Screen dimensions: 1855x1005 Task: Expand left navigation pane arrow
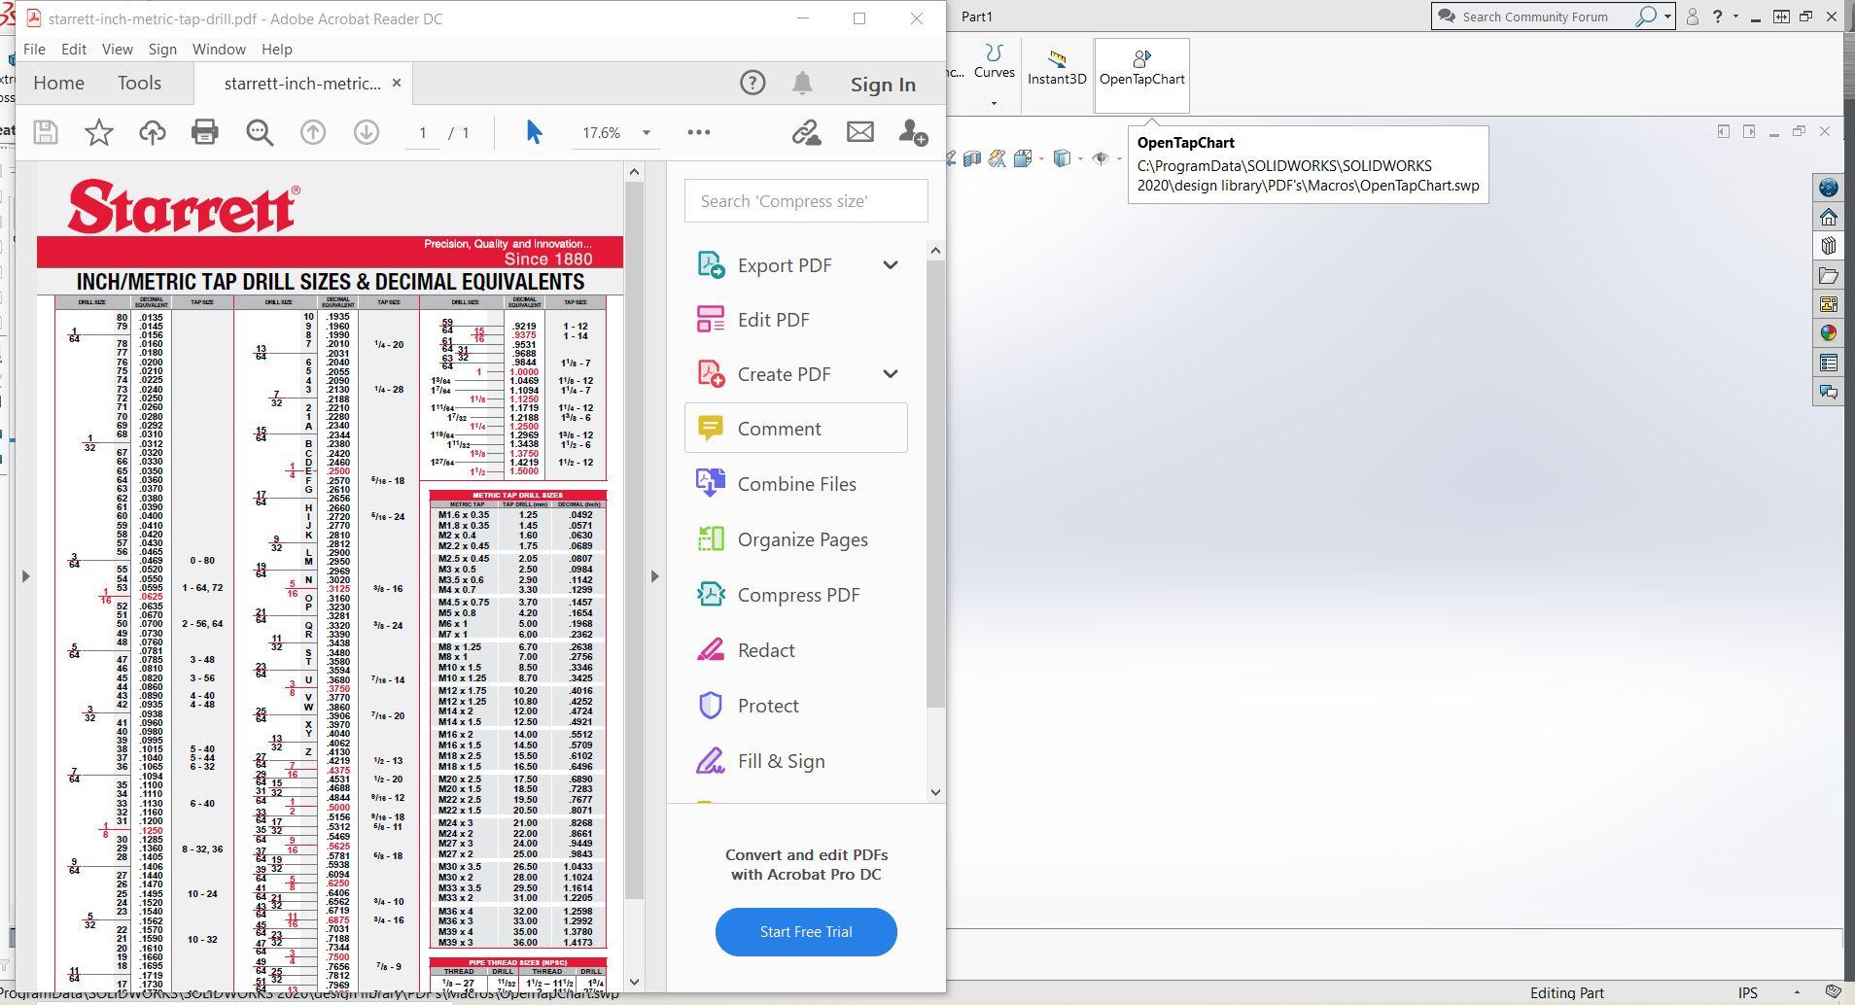[26, 576]
